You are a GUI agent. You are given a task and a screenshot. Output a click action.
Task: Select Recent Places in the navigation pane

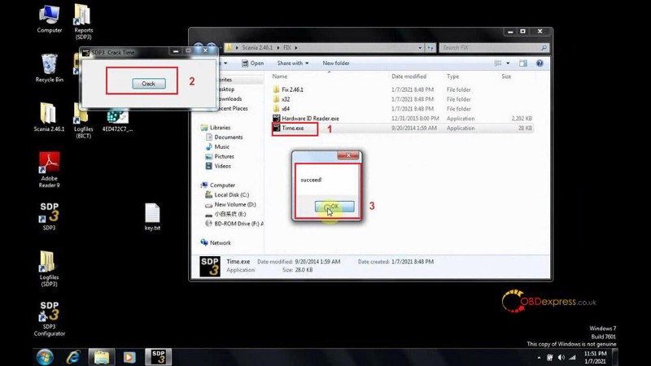233,108
